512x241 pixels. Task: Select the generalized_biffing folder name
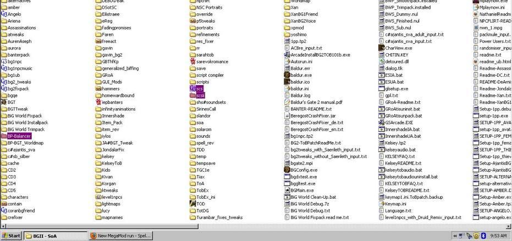(120, 69)
